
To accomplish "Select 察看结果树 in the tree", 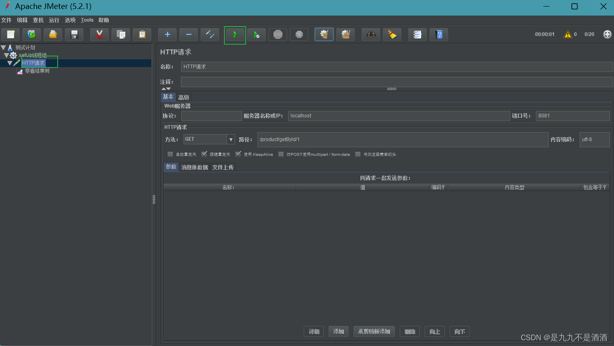I will pos(37,71).
